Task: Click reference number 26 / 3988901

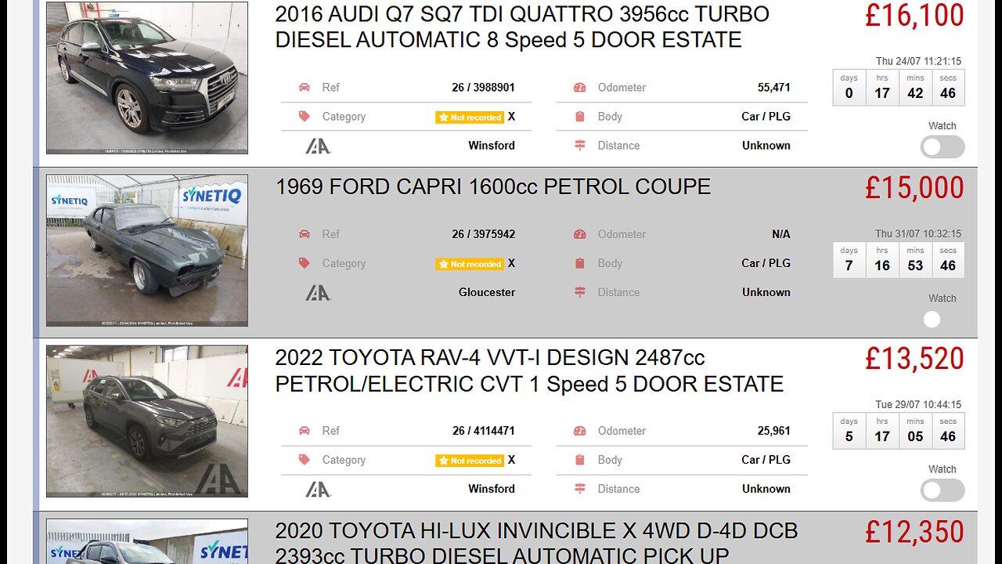Action: (483, 88)
